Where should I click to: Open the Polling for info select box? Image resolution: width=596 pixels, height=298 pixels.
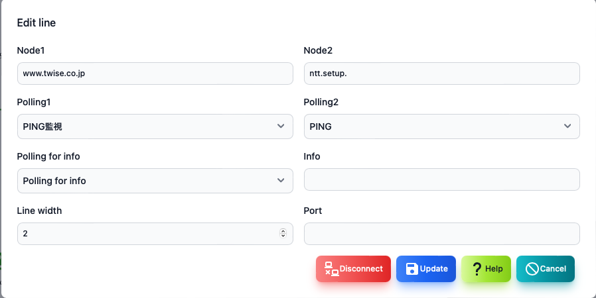pyautogui.click(x=155, y=181)
